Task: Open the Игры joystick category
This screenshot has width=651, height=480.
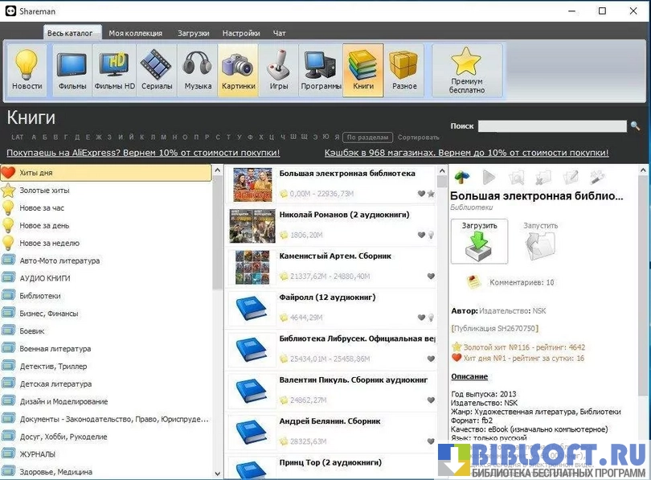Action: [x=279, y=70]
